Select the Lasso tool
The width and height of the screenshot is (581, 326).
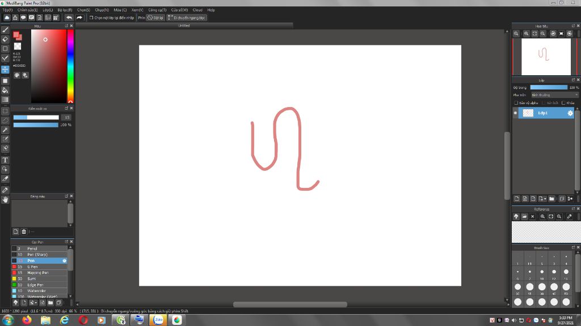[5, 121]
